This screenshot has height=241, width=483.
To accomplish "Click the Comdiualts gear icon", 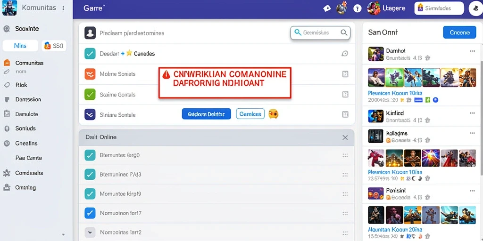I will (x=7, y=173).
